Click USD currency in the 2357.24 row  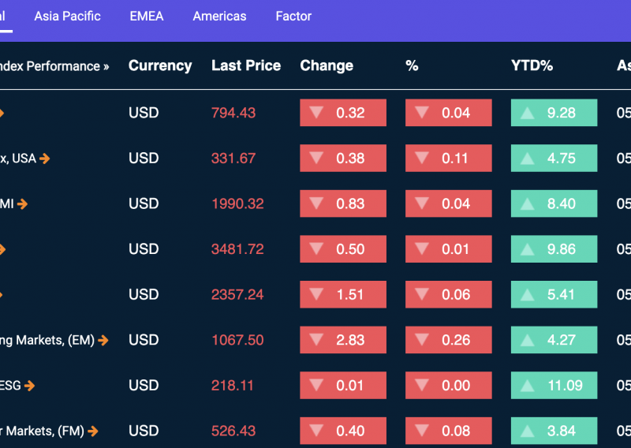tap(144, 295)
